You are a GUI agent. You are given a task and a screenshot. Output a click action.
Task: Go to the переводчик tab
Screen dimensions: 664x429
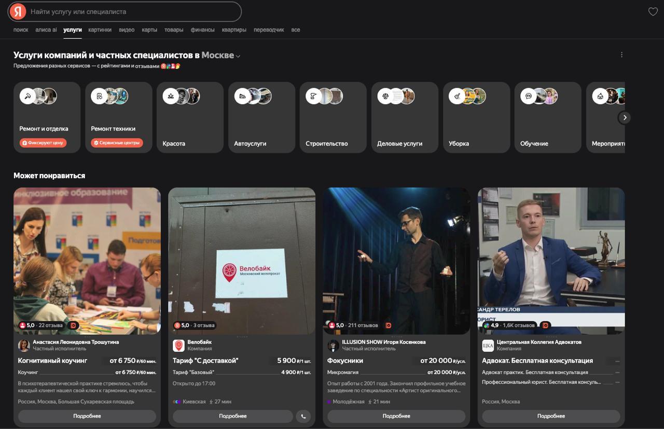[x=269, y=30]
